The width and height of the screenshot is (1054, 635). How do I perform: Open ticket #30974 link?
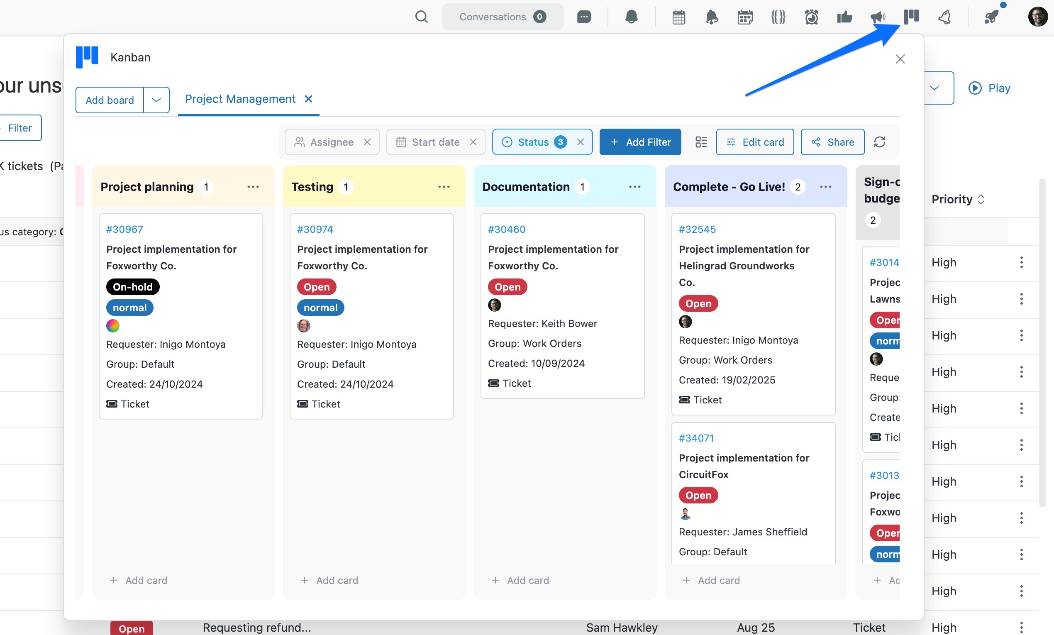tap(315, 230)
